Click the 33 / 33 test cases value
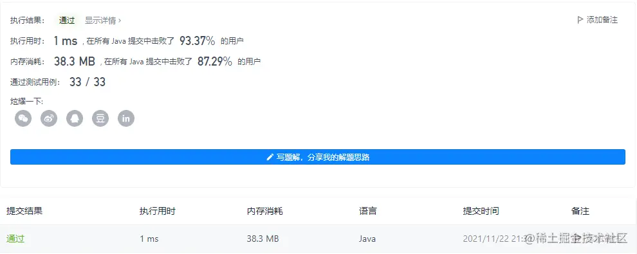This screenshot has width=637, height=254. (88, 82)
